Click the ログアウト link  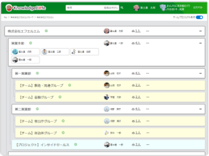[x=198, y=8]
